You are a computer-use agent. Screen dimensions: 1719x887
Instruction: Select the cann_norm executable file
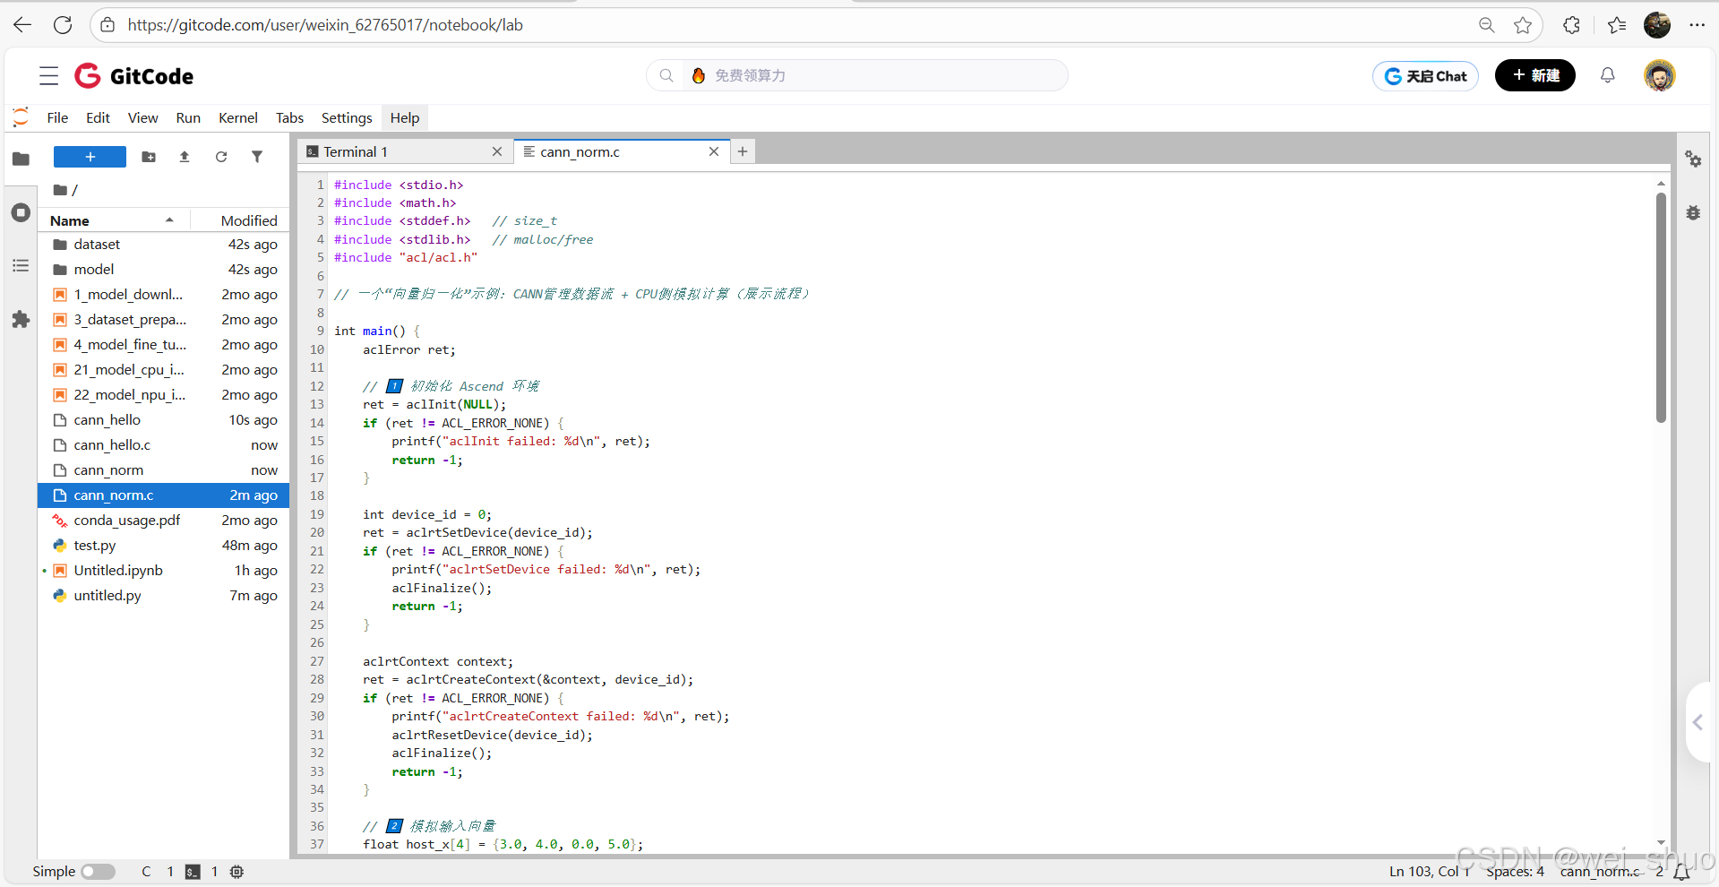pos(163,470)
